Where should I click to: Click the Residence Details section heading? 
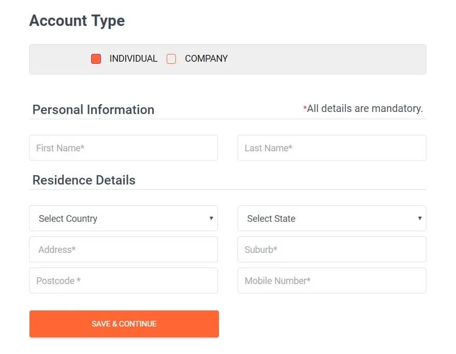click(x=84, y=180)
